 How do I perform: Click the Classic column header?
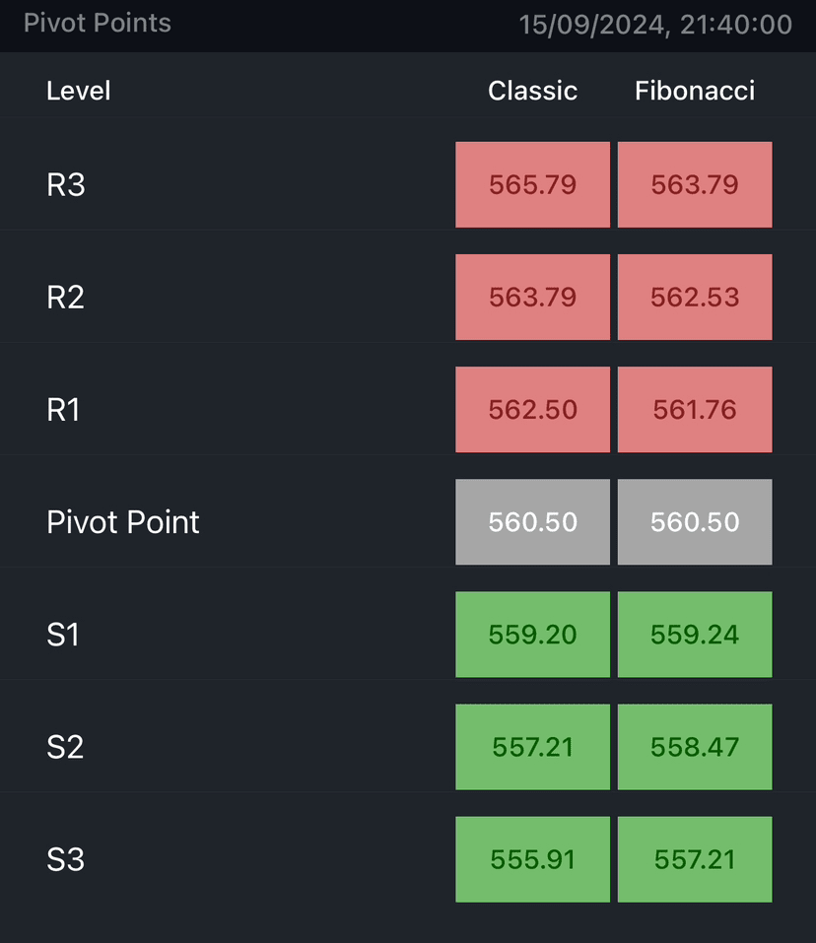click(x=532, y=91)
